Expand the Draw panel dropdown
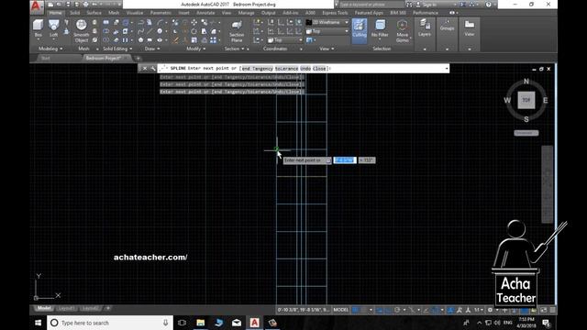Screen dimensions: 587x330 [152, 49]
